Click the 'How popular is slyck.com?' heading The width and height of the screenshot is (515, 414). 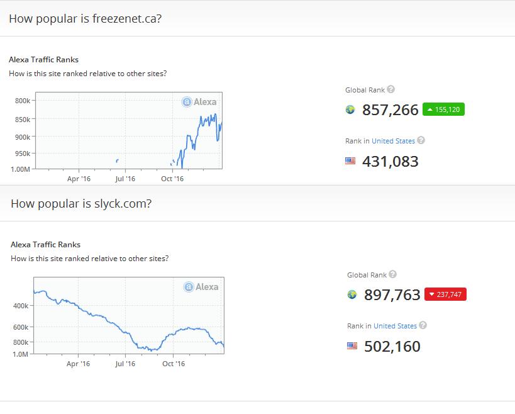81,204
